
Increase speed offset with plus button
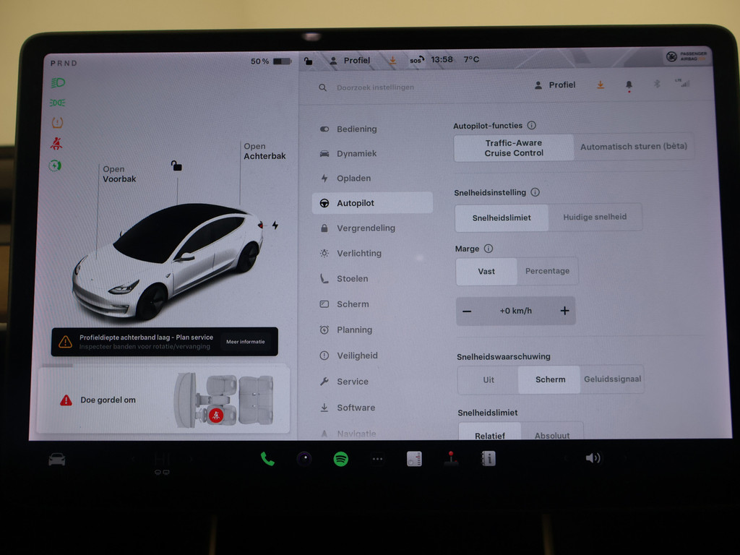click(564, 311)
